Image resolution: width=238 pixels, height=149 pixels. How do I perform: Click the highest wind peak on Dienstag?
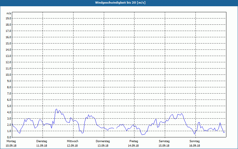point(56,109)
